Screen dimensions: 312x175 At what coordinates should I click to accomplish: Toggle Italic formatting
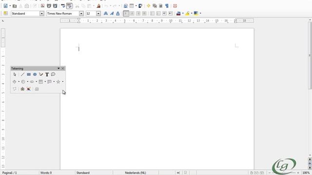(112, 14)
